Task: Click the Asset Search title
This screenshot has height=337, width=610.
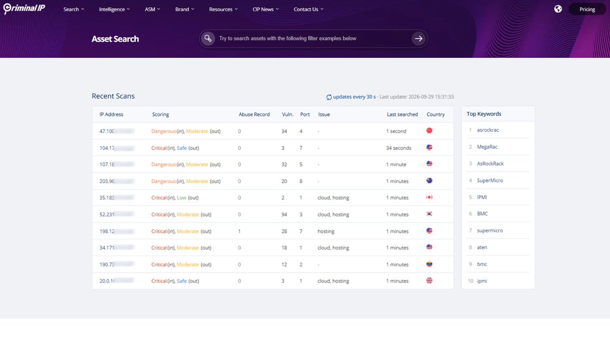Action: (x=115, y=39)
